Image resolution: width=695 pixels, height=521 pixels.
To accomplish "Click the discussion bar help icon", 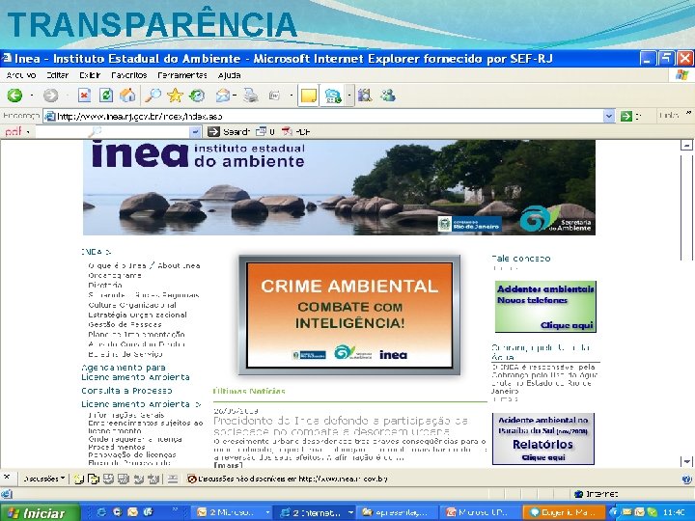I will coord(686,479).
